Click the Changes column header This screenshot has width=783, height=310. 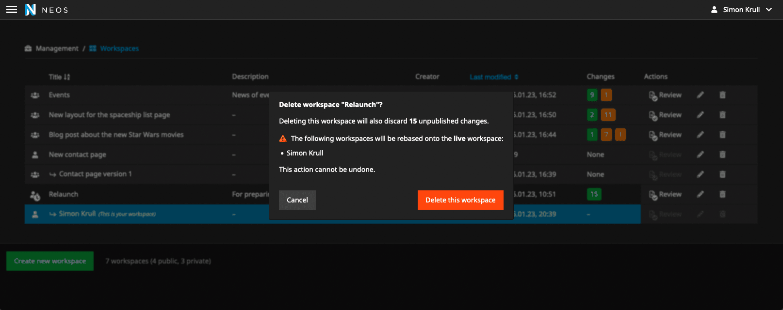click(x=601, y=77)
